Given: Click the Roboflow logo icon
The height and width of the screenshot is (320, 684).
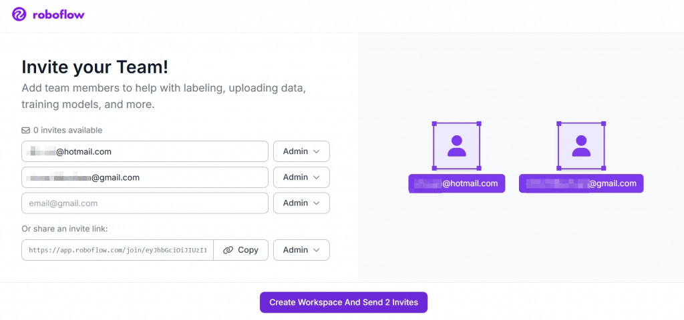Looking at the screenshot, I should click(x=19, y=15).
